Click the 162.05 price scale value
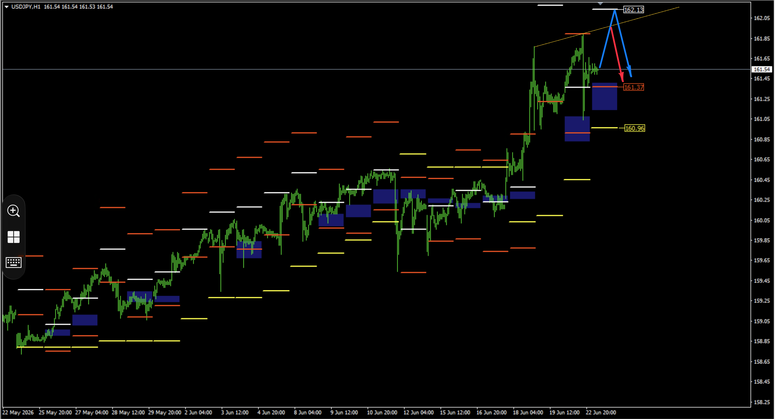The image size is (775, 419). [x=762, y=18]
